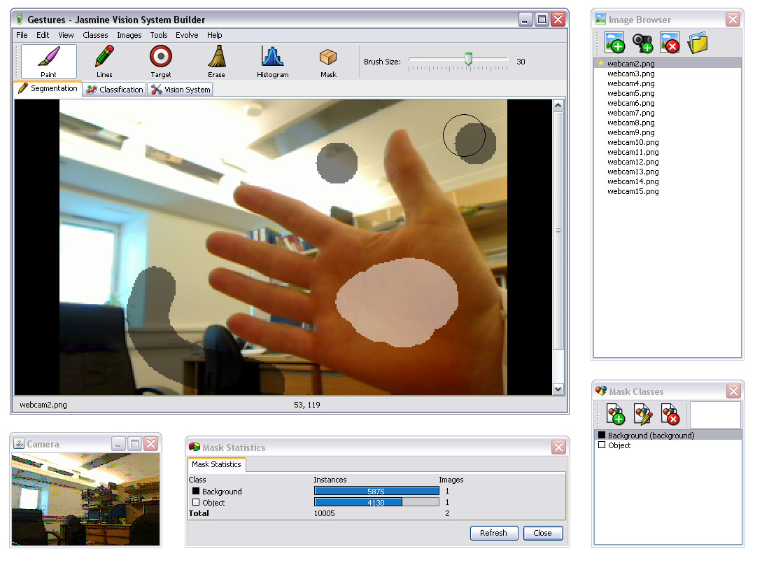This screenshot has height=563, width=762.
Task: Click the Refresh button
Action: tap(494, 533)
